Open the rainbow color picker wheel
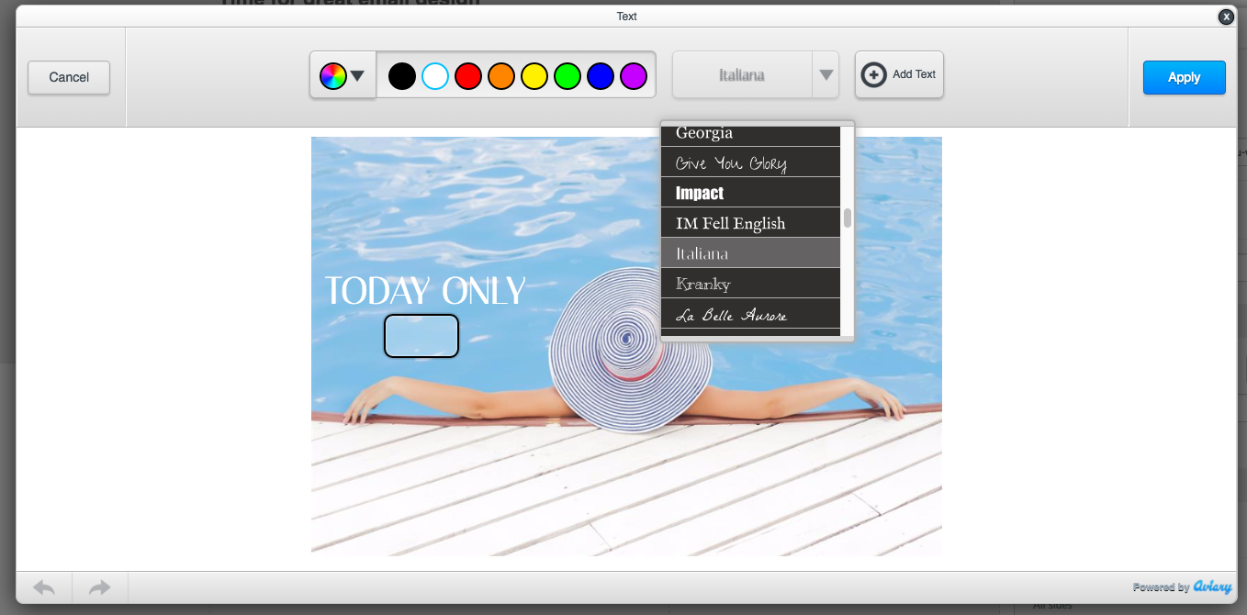 click(332, 76)
